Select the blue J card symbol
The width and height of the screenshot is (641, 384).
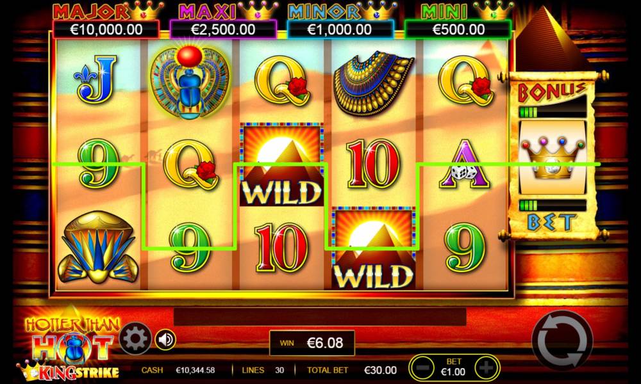point(97,79)
